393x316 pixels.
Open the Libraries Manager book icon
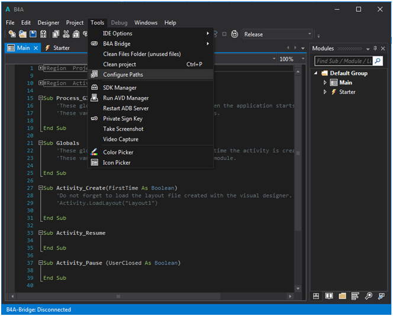click(x=329, y=296)
